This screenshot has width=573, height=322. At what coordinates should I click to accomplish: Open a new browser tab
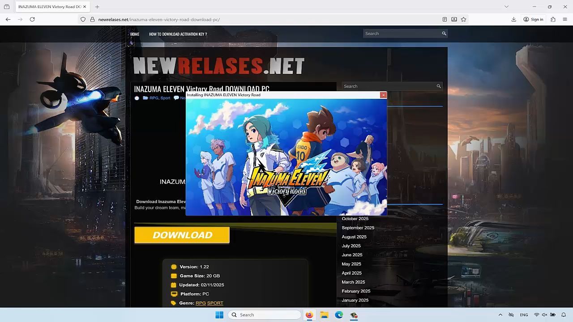tap(97, 7)
